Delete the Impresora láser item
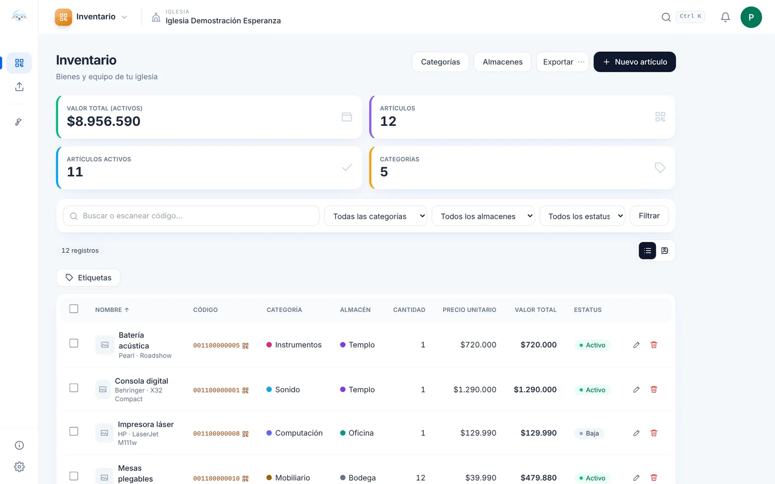 (654, 433)
